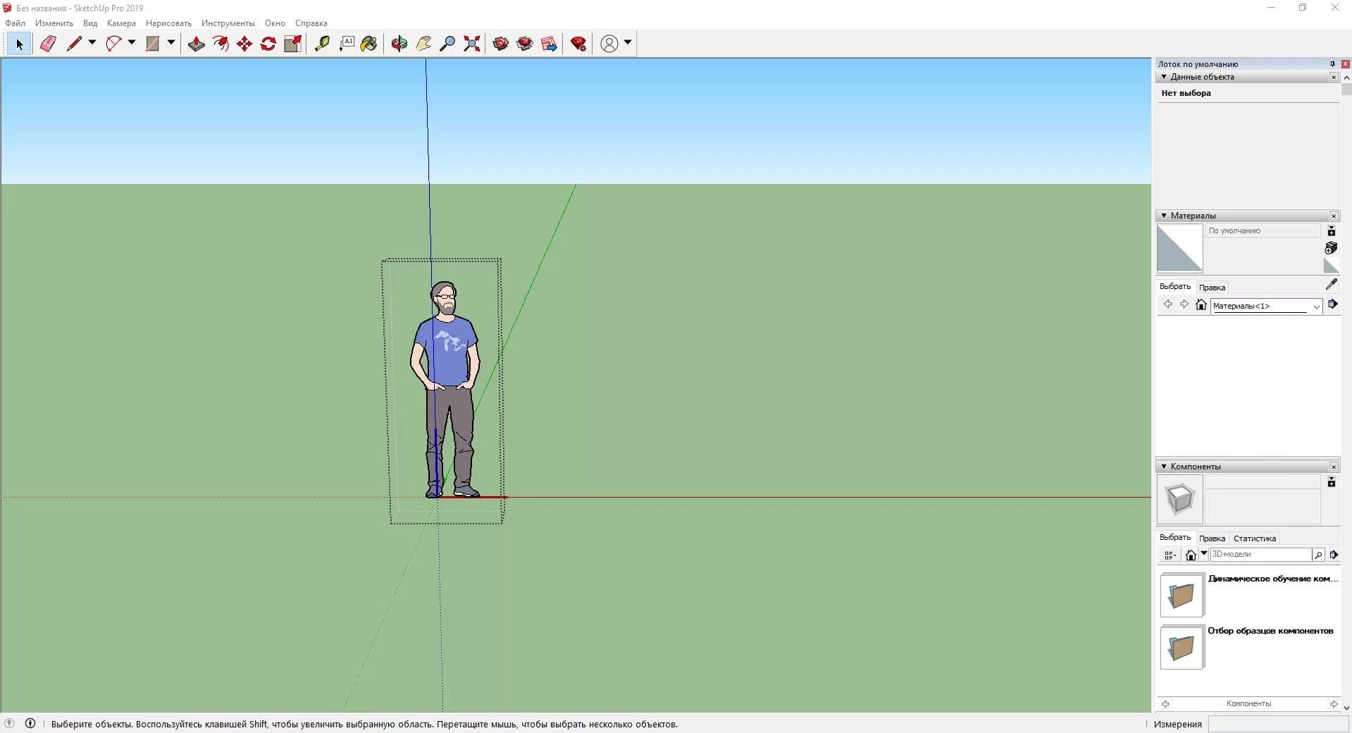Pick the Tape Measure tool

[x=322, y=44]
